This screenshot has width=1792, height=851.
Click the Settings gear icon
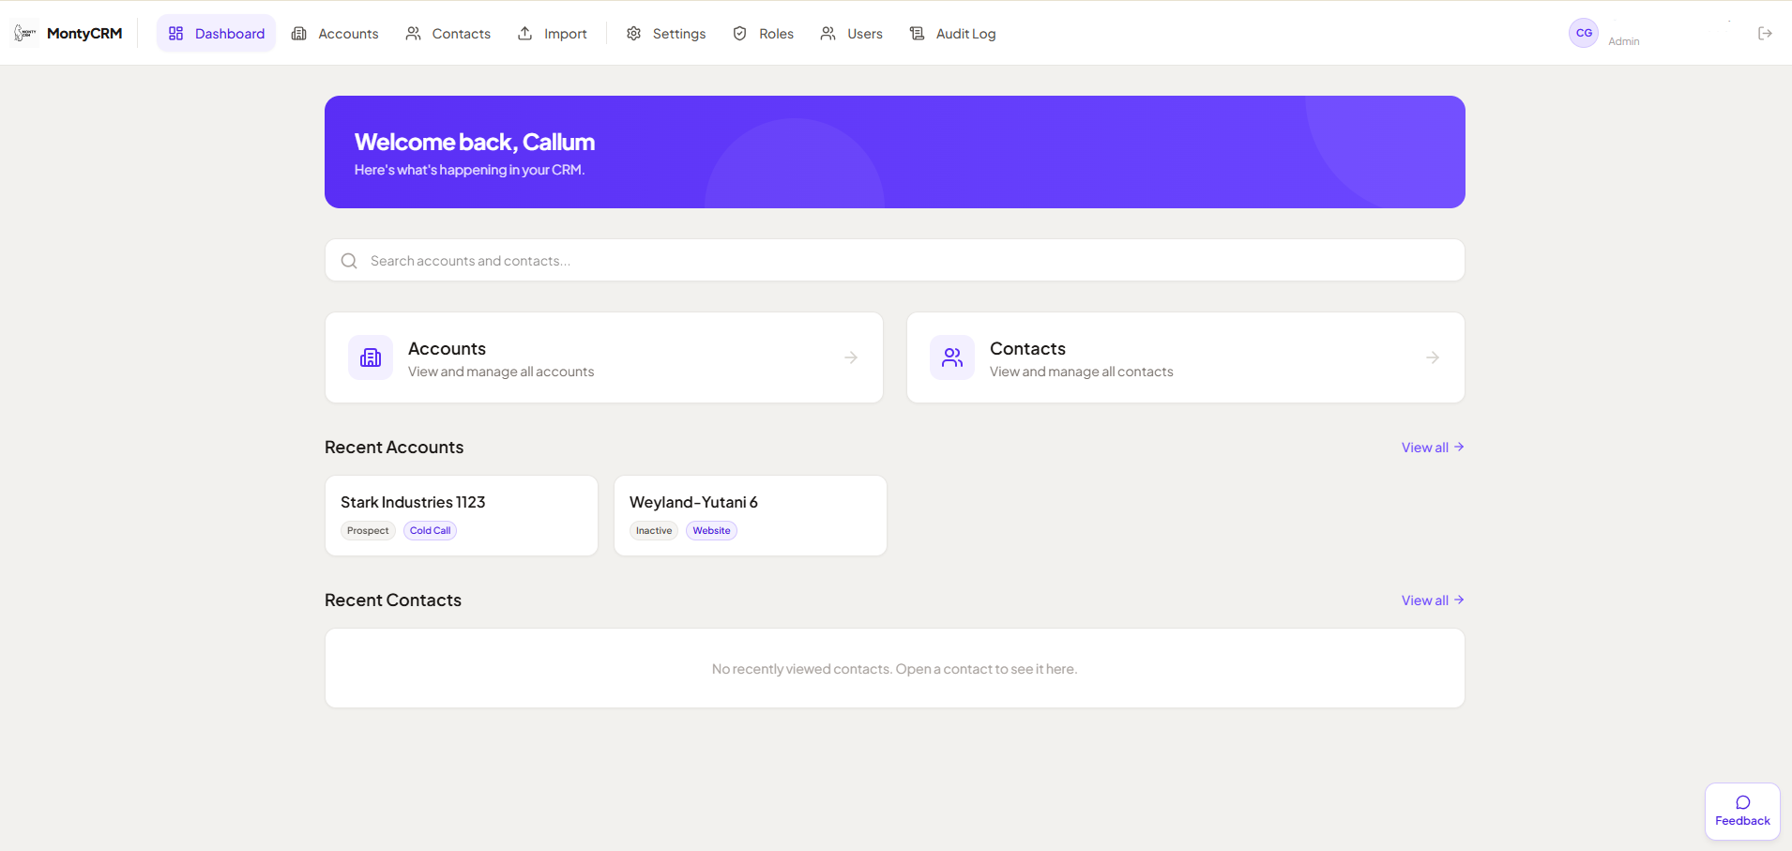click(x=634, y=33)
